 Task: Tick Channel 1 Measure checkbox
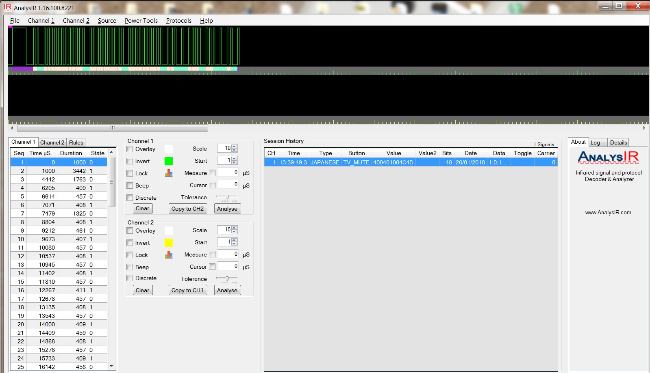pyautogui.click(x=212, y=173)
